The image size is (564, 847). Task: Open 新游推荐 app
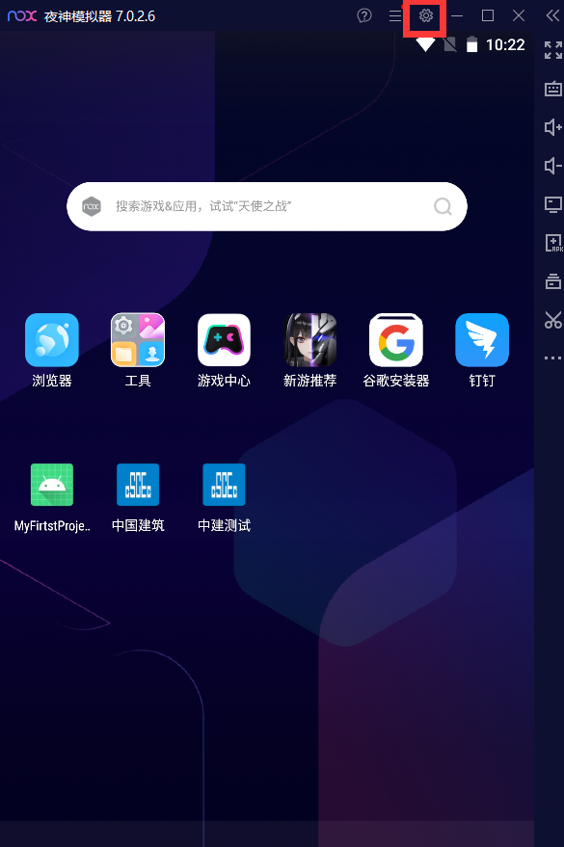(x=310, y=350)
